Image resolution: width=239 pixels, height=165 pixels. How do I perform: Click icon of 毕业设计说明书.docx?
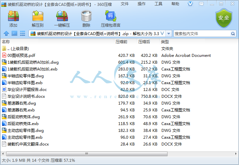click(4, 96)
